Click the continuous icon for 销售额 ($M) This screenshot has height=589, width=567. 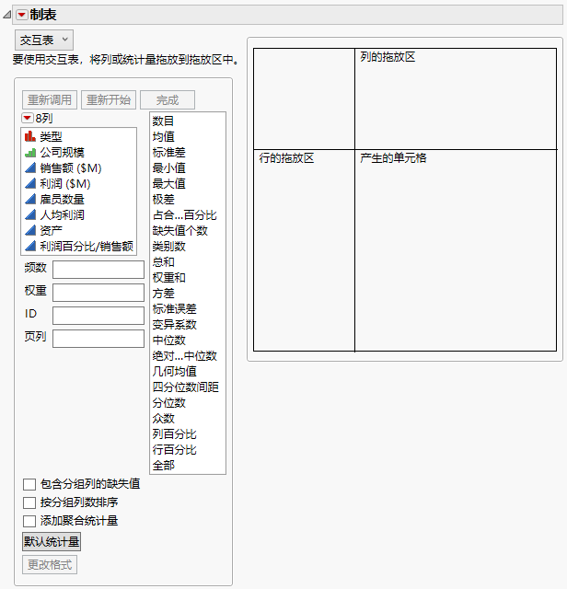pyautogui.click(x=30, y=167)
